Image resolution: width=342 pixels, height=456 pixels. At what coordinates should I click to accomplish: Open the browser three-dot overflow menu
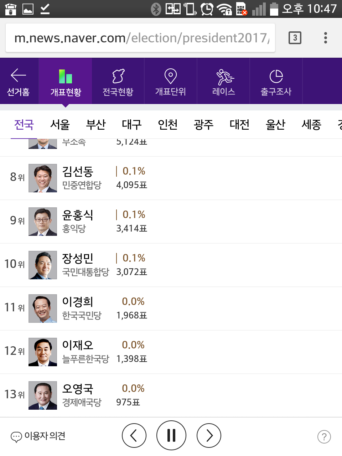325,38
